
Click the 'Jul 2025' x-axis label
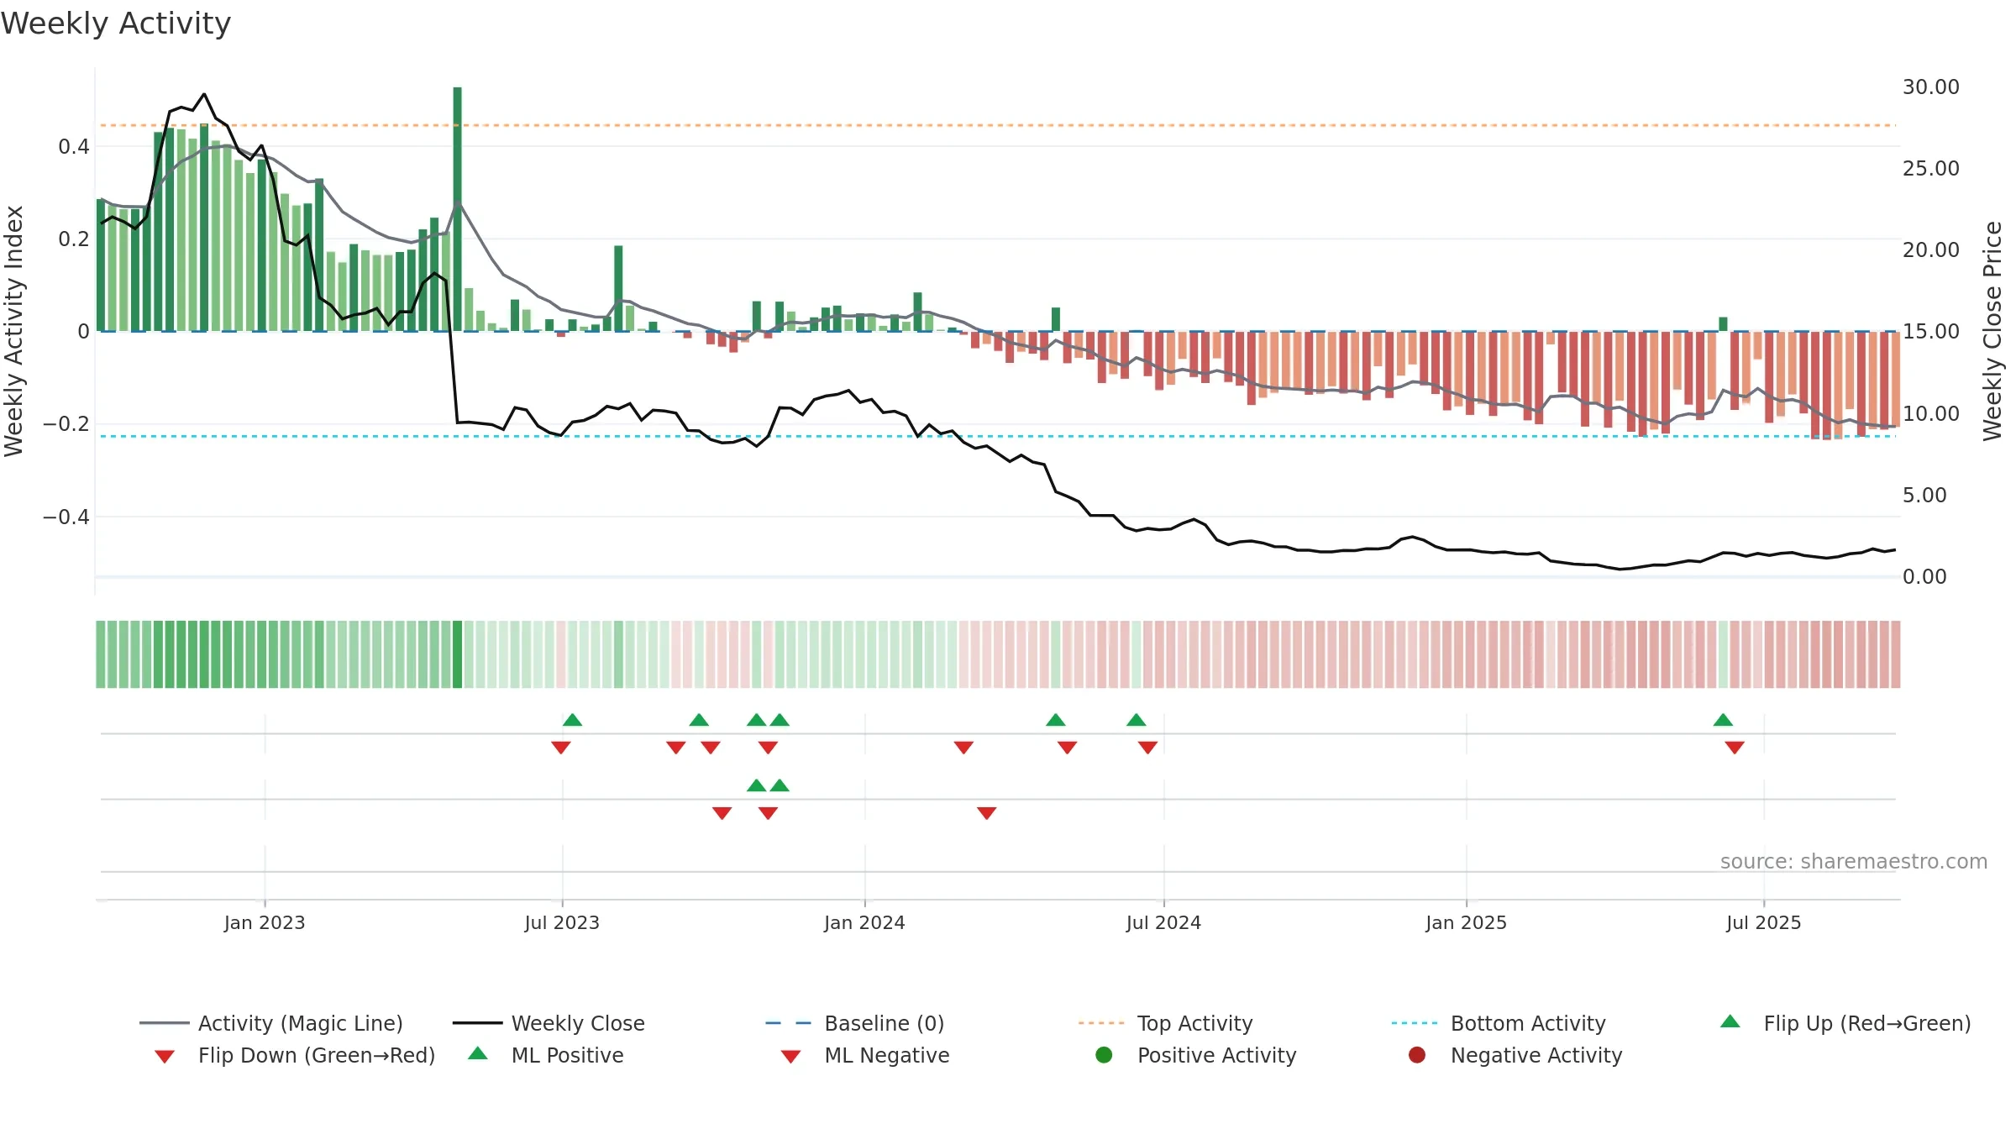pyautogui.click(x=1763, y=922)
